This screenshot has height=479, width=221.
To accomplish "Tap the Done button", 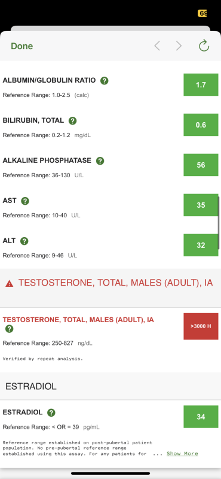I will (22, 46).
